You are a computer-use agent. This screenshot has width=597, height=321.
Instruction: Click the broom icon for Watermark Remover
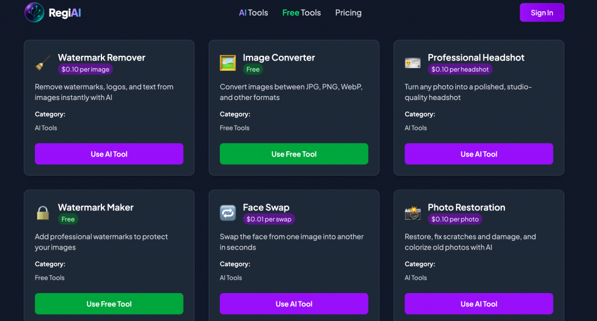(43, 63)
